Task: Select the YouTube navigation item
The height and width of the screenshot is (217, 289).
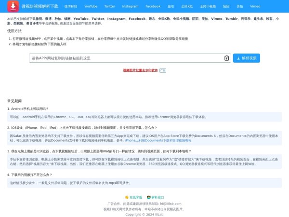Action: [91, 7]
